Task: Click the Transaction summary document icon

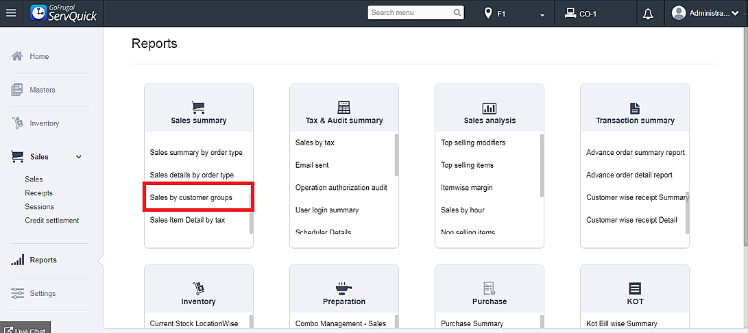Action: 635,108
